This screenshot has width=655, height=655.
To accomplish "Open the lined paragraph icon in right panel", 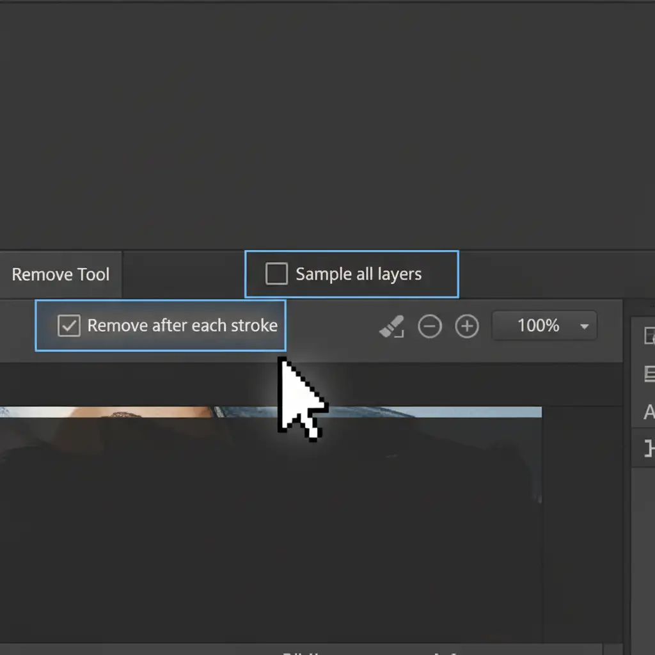I will pos(649,374).
